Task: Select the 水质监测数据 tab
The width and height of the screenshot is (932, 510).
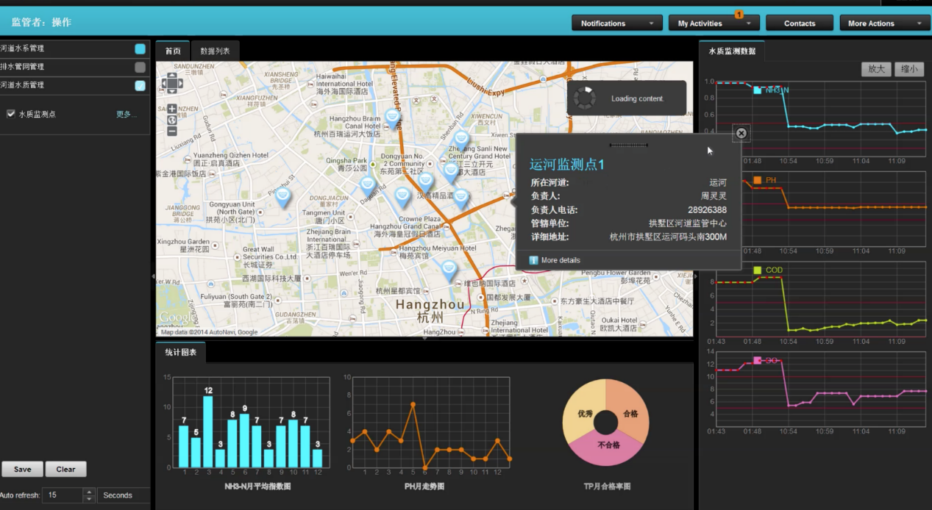Action: [732, 51]
